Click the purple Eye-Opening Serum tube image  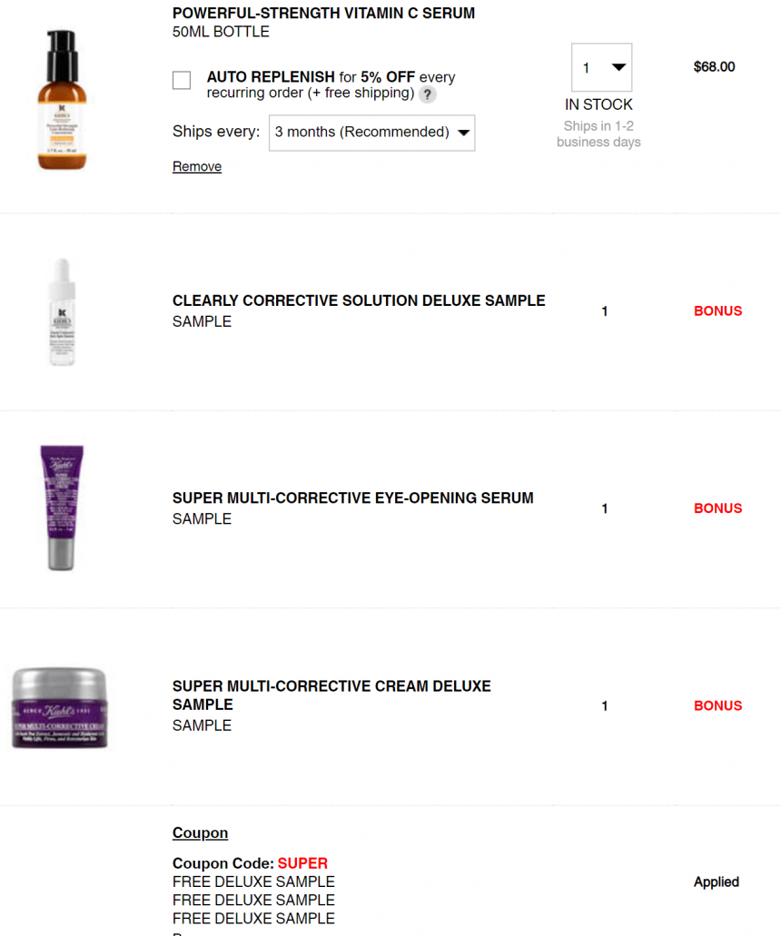(x=62, y=508)
